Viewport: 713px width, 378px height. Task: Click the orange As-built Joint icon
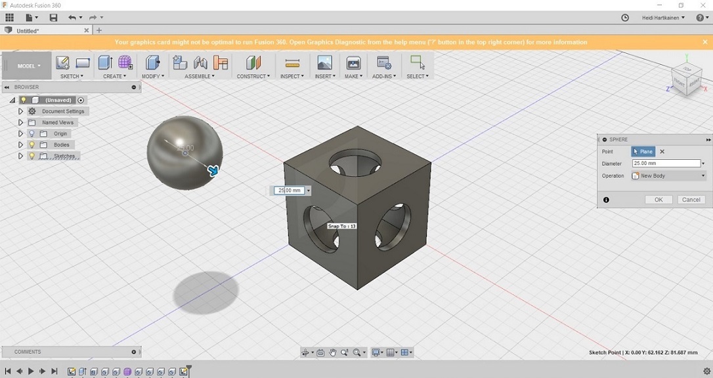tap(221, 63)
